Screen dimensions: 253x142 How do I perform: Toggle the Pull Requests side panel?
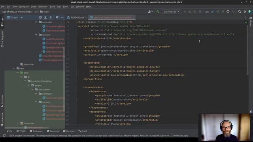pyautogui.click(x=2, y=39)
